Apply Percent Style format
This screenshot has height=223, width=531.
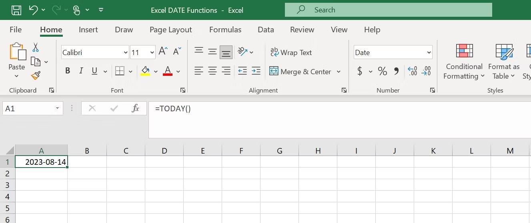tap(383, 71)
